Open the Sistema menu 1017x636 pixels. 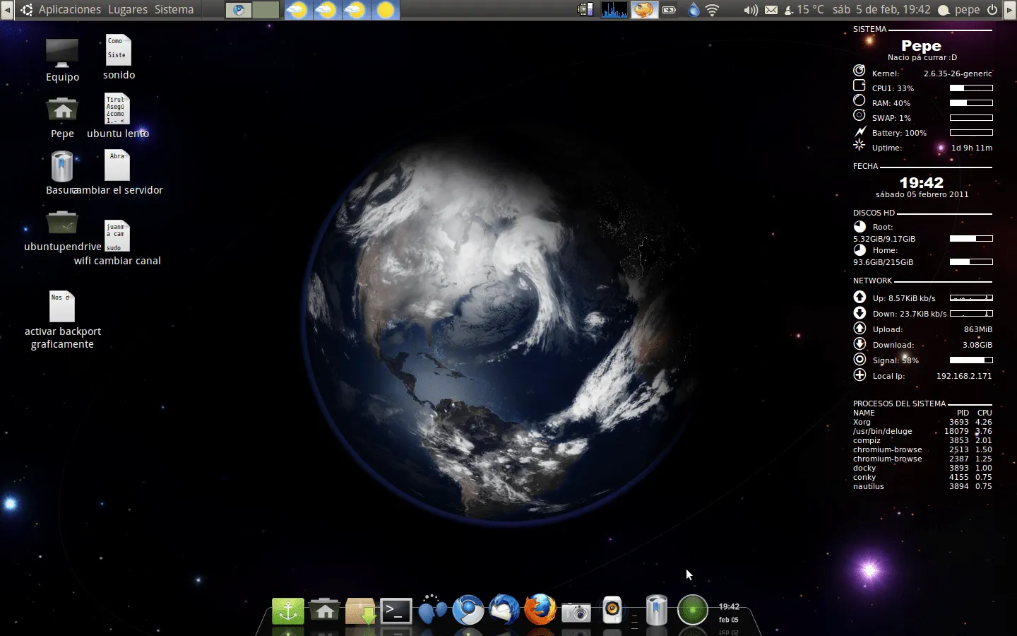point(174,9)
